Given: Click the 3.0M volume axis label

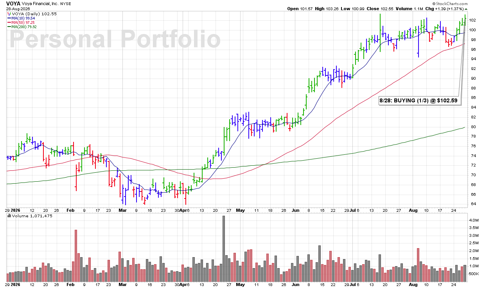Looking at the screenshot, I should [x=474, y=236].
